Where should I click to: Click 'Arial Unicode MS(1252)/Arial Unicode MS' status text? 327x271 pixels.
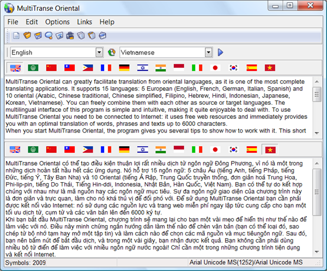(246, 262)
